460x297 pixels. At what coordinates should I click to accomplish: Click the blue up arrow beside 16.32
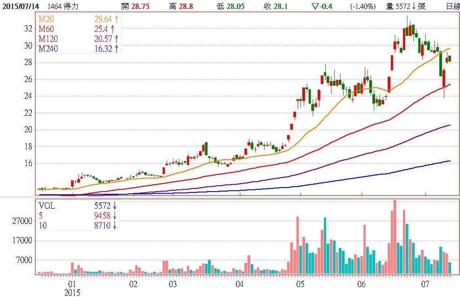[117, 49]
